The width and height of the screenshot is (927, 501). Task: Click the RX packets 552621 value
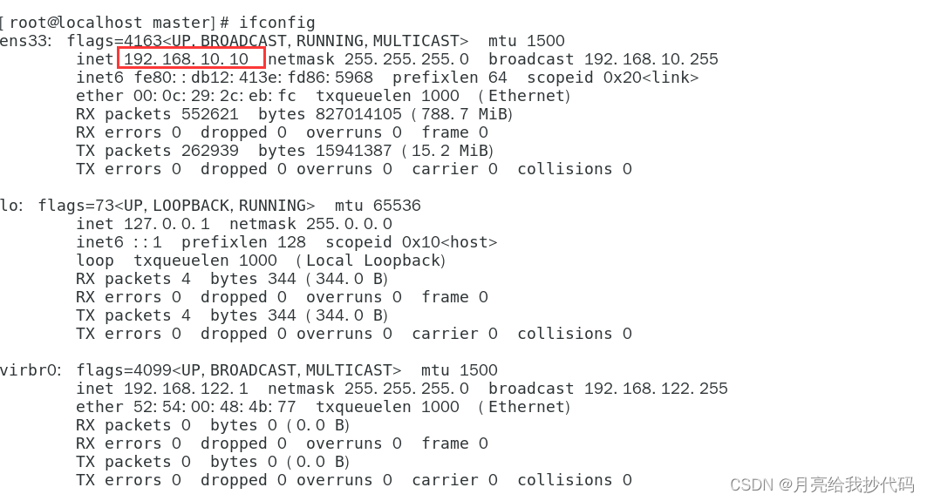click(x=210, y=114)
